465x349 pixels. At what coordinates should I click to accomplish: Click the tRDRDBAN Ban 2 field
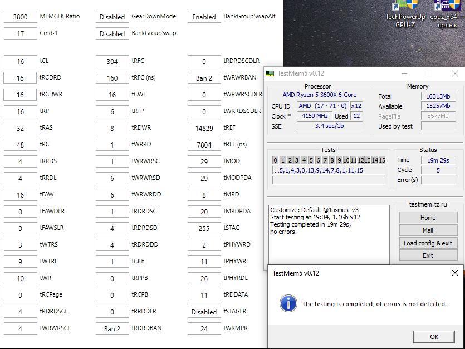coord(112,328)
